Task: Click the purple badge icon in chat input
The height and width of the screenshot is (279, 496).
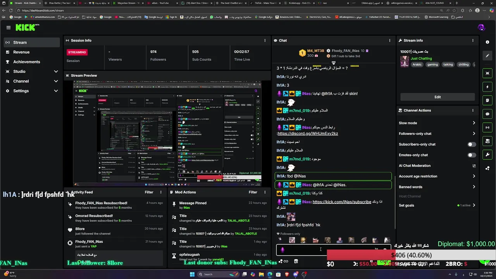Action: point(282,250)
